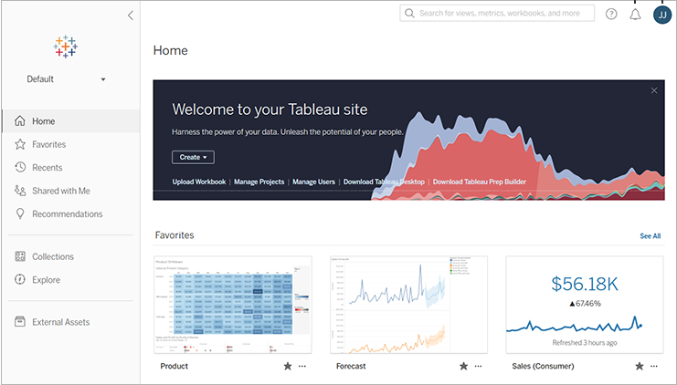Click the Upload Workbook link
Screen dimensions: 677x385
pyautogui.click(x=199, y=182)
